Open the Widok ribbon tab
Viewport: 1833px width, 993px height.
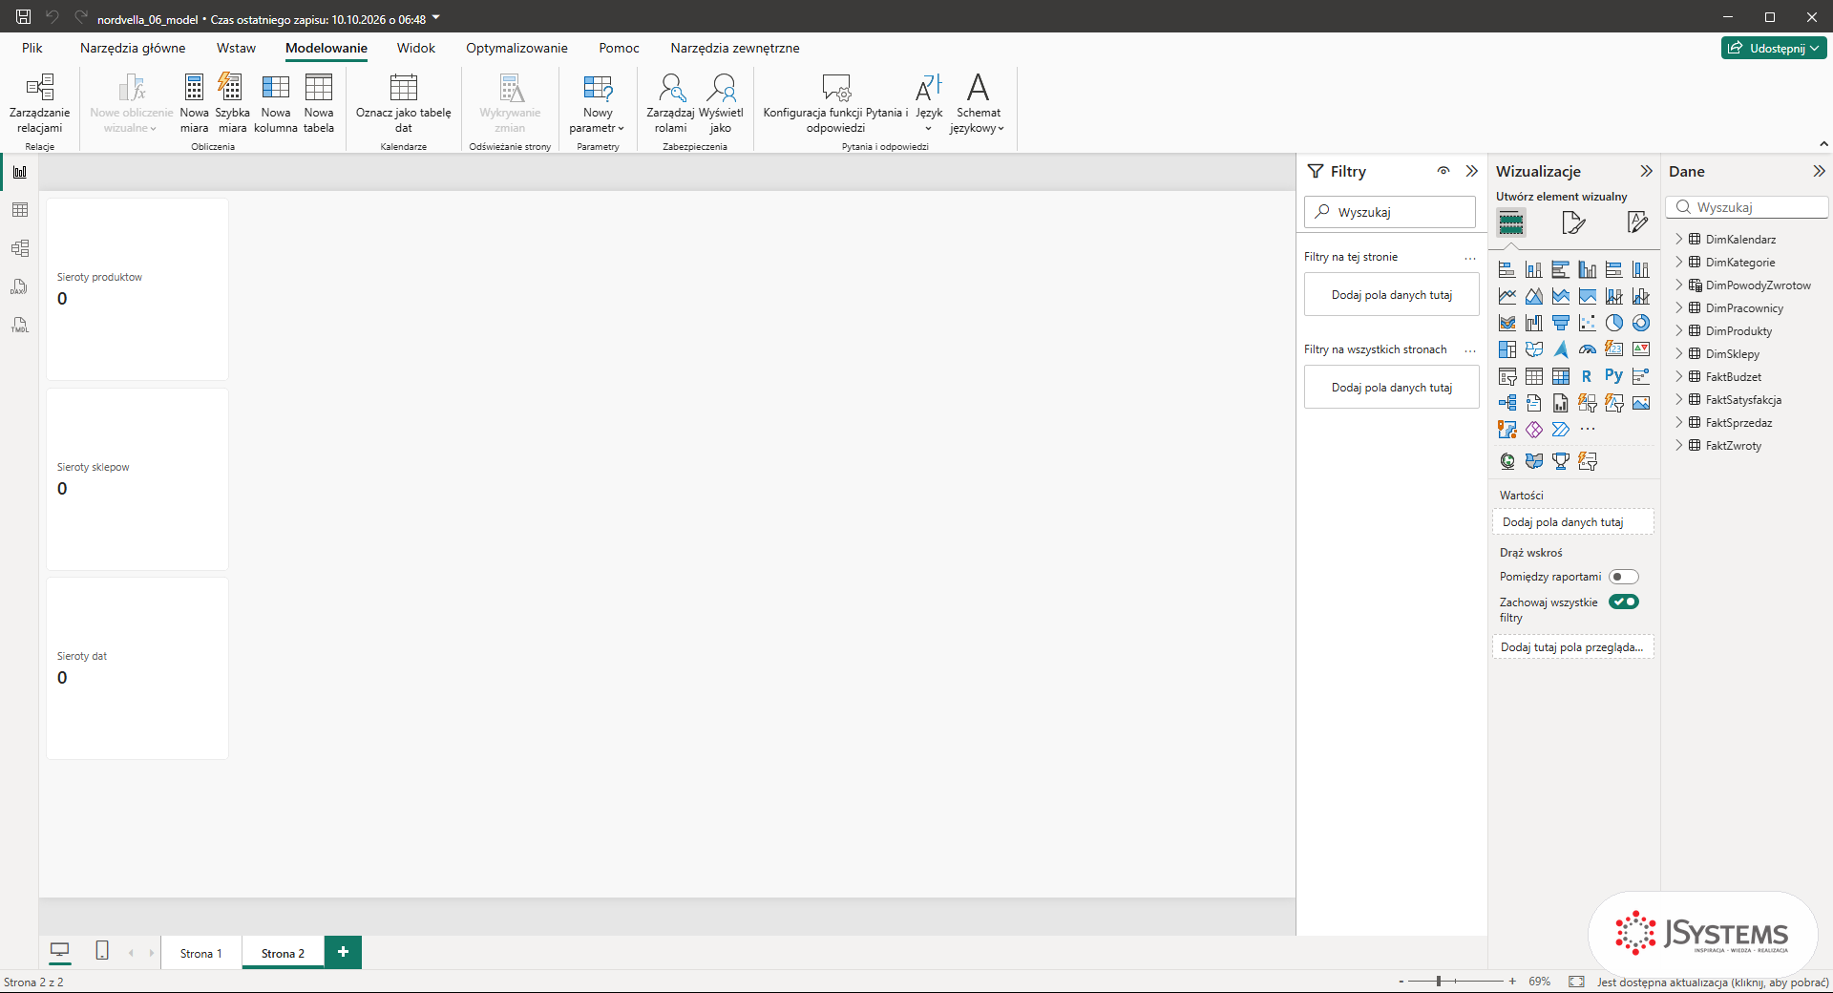tap(416, 48)
